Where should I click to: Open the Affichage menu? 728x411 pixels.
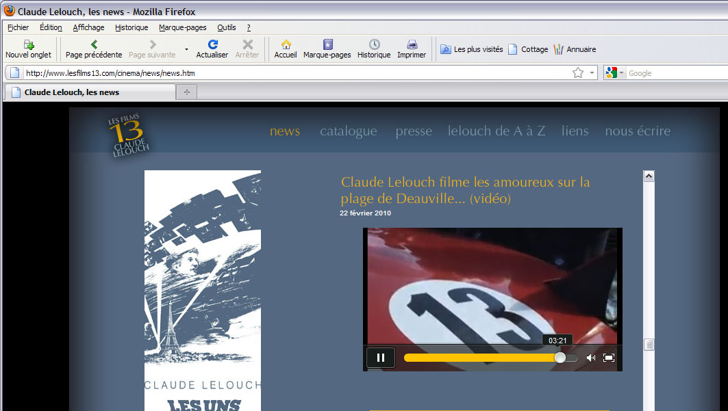(x=88, y=27)
